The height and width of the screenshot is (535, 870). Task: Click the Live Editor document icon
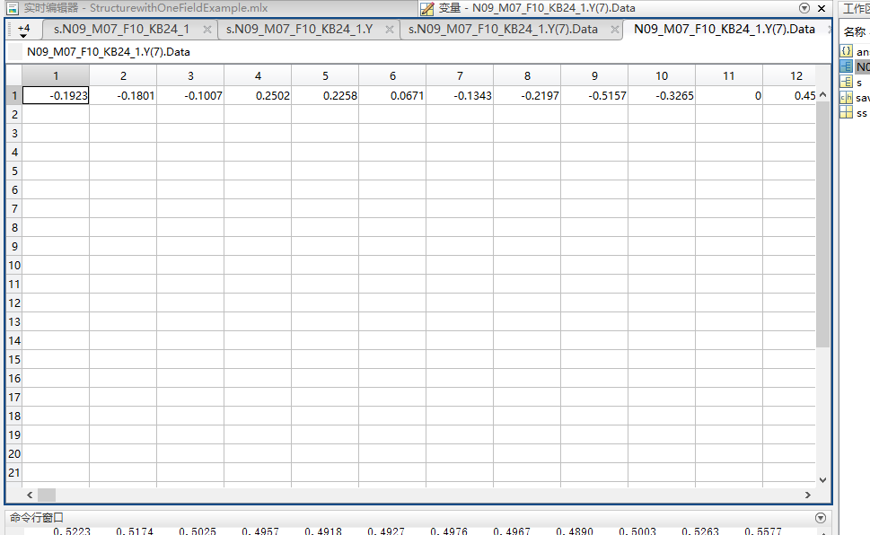pyautogui.click(x=13, y=8)
